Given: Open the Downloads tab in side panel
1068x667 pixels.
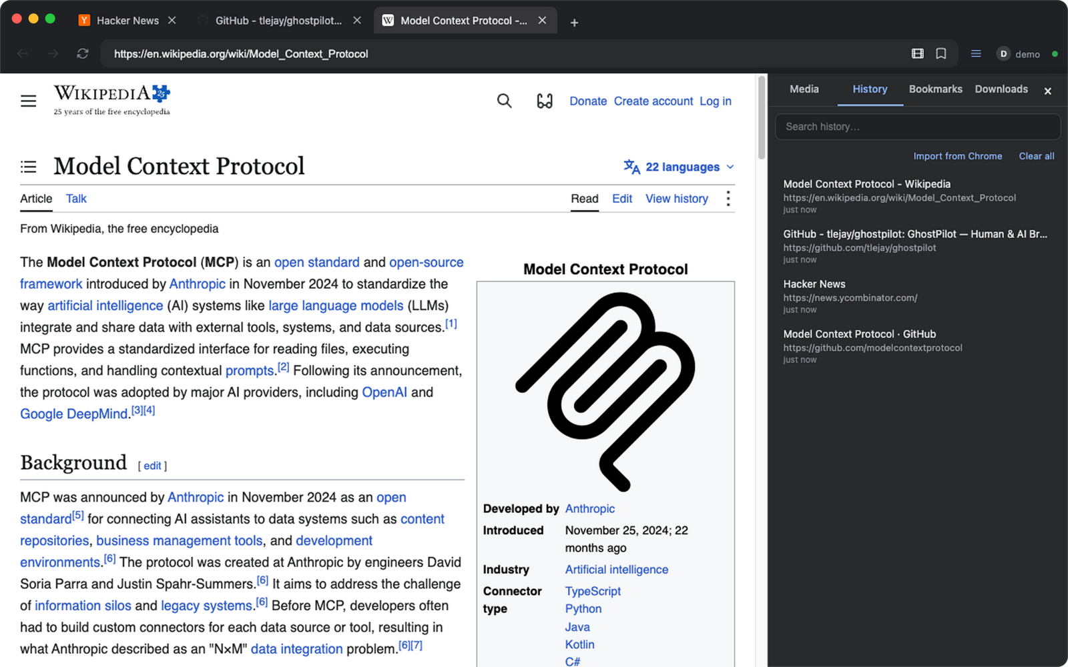Looking at the screenshot, I should (1001, 89).
